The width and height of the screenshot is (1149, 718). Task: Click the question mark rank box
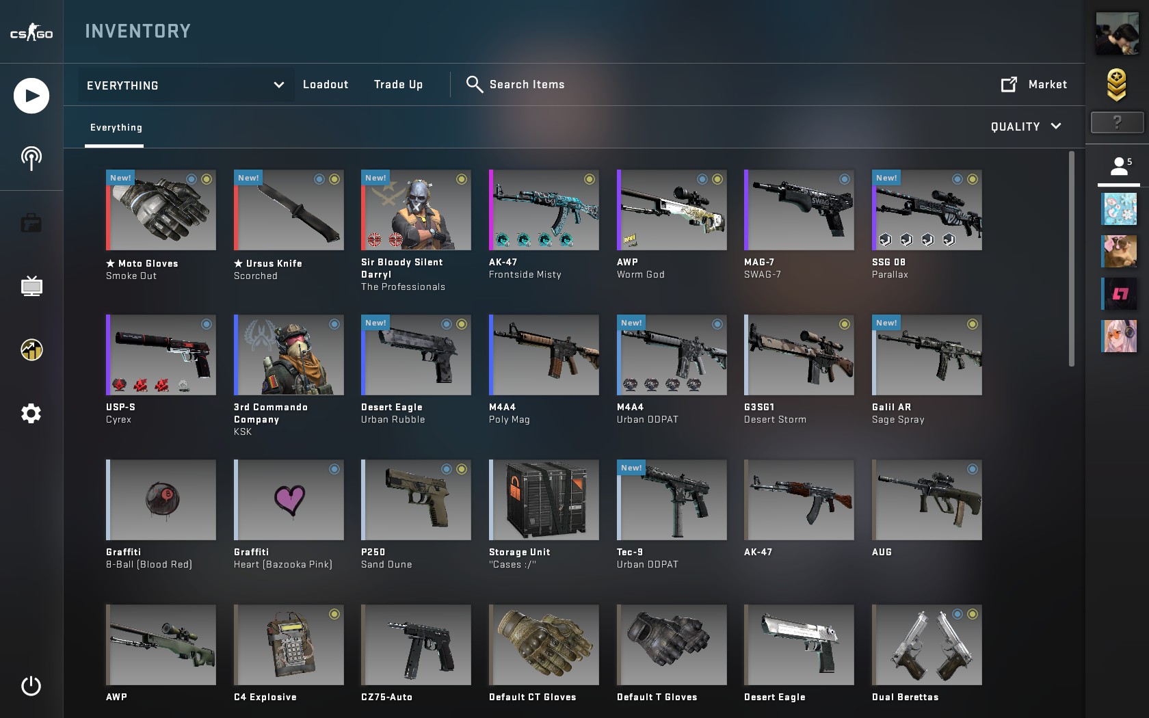[1117, 122]
